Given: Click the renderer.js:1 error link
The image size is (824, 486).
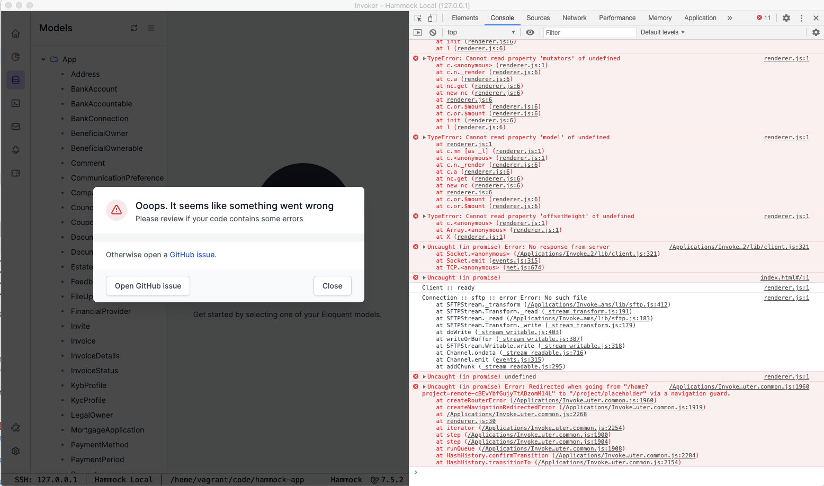Looking at the screenshot, I should pyautogui.click(x=786, y=58).
